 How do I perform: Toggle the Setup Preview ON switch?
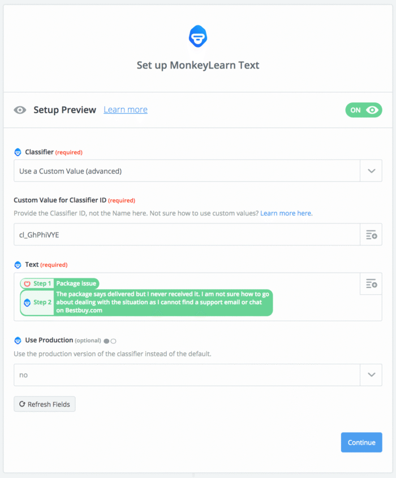[x=363, y=110]
